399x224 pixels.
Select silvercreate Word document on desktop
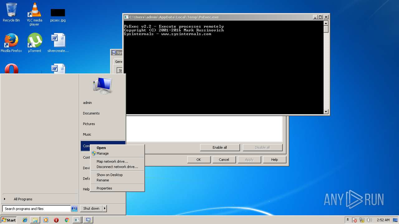[58, 43]
